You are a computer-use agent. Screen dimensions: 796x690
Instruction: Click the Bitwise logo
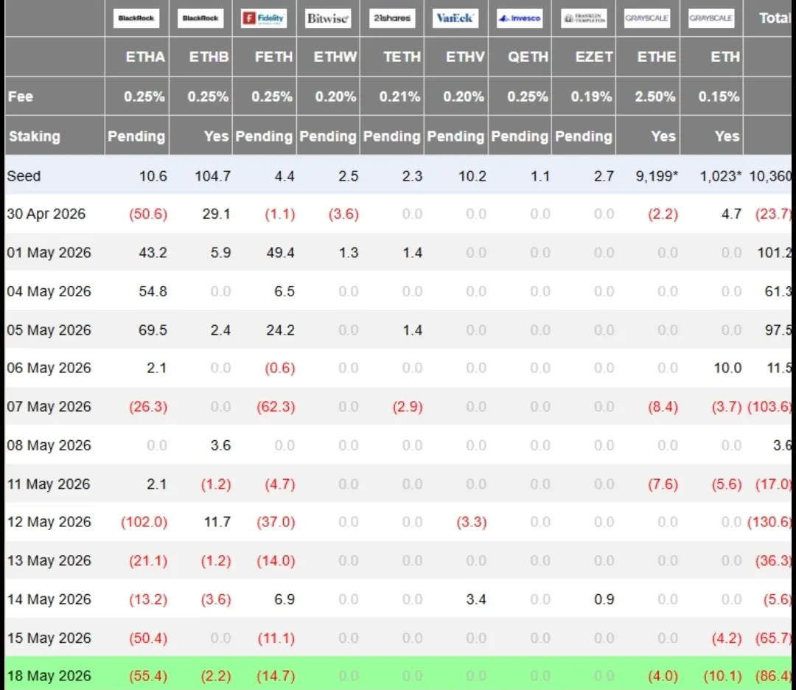click(x=328, y=18)
